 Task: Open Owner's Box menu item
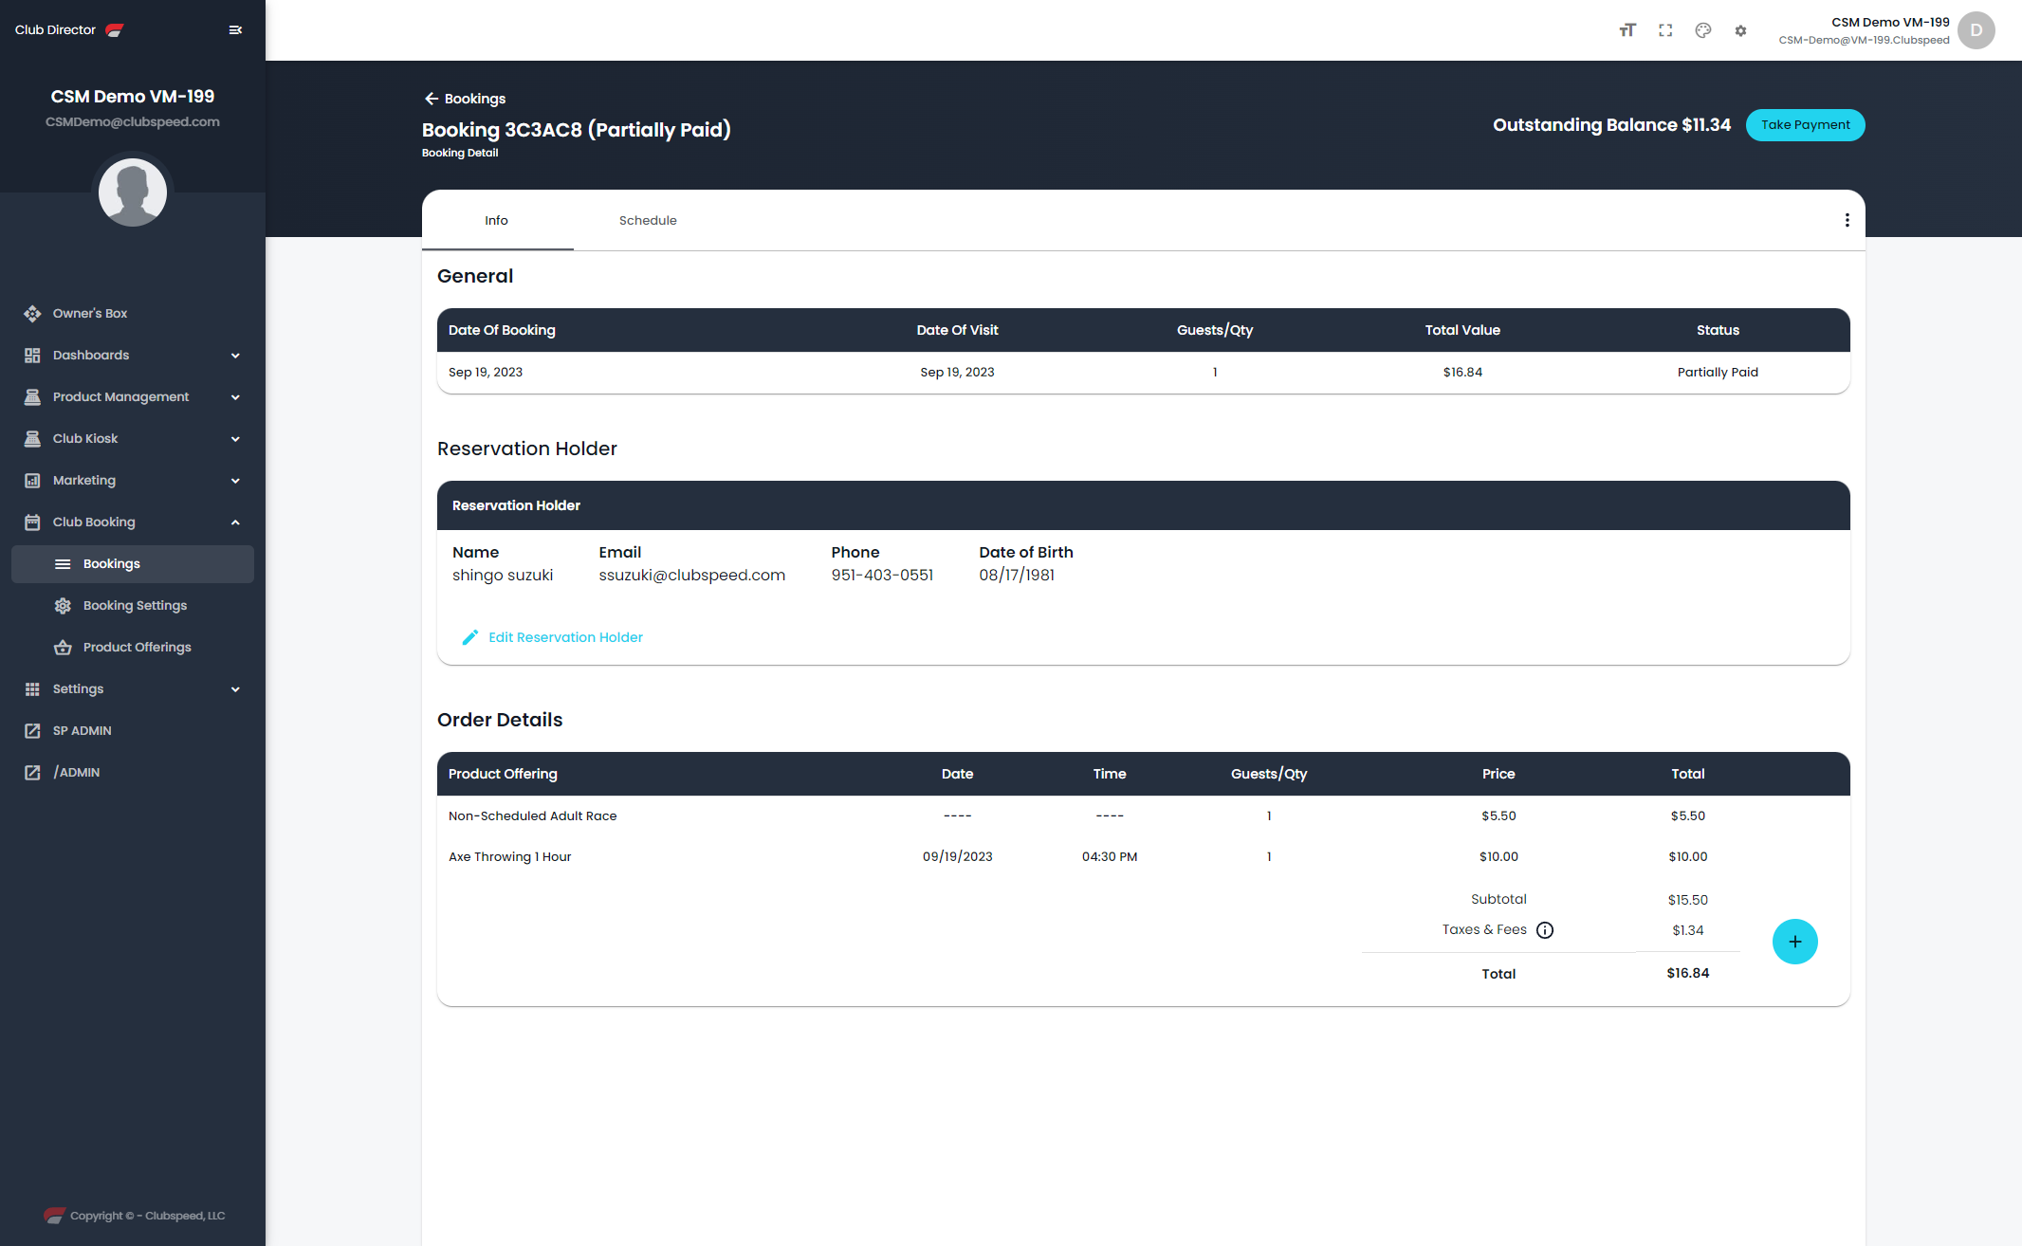pos(133,314)
